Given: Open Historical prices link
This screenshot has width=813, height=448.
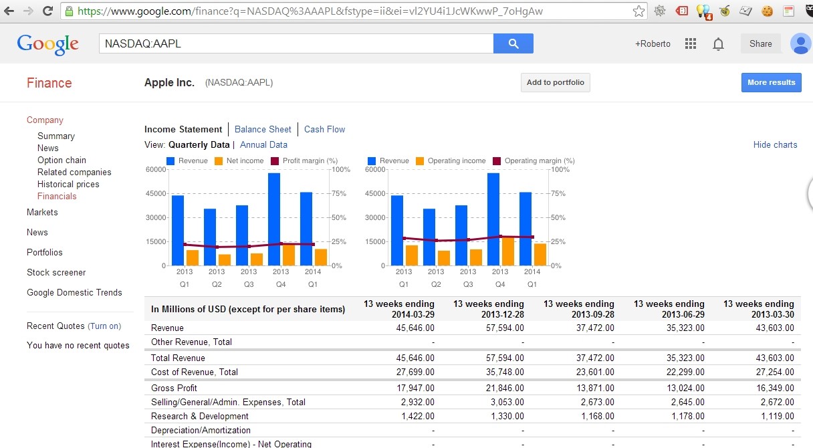Looking at the screenshot, I should 68,185.
